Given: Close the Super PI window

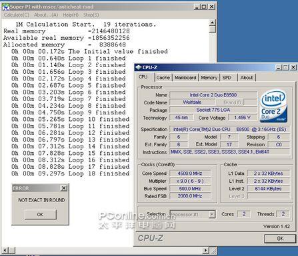Looking at the screenshot, I should pyautogui.click(x=212, y=7).
